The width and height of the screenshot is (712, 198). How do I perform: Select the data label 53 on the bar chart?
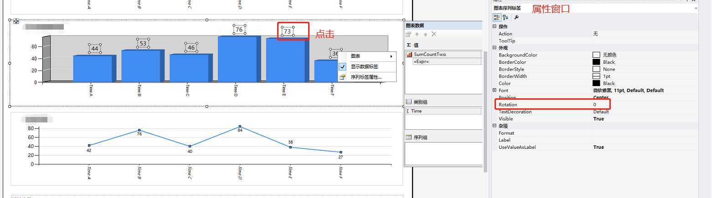[143, 44]
